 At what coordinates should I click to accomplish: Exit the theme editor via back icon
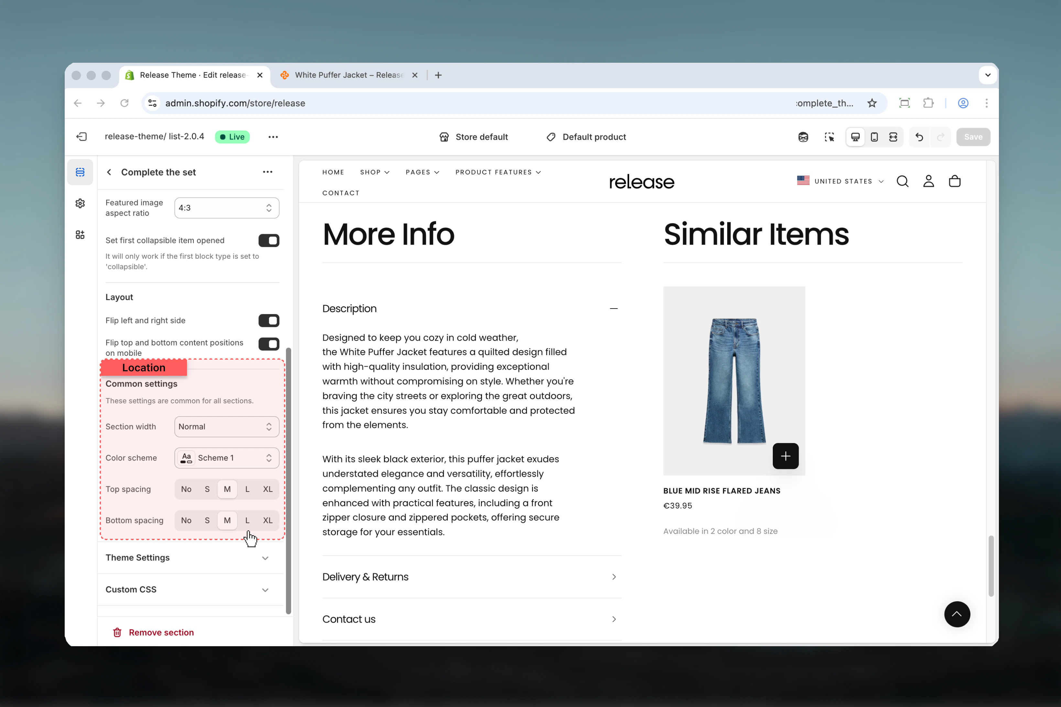(82, 136)
